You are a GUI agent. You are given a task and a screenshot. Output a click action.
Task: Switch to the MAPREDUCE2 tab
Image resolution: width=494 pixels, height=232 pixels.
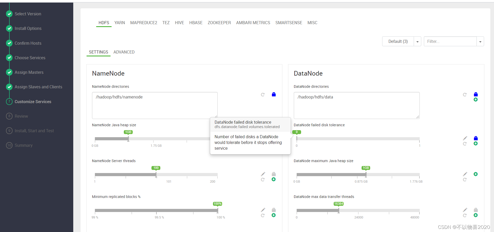tap(144, 23)
